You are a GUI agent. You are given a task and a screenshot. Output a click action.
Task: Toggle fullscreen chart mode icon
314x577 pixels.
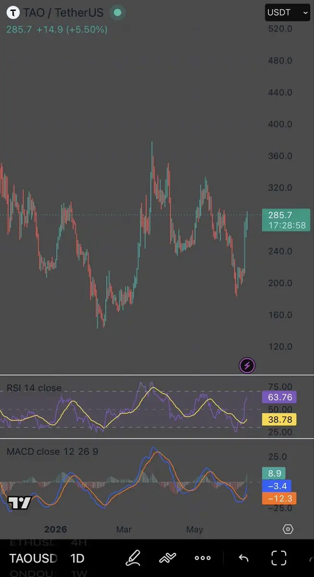click(x=279, y=558)
